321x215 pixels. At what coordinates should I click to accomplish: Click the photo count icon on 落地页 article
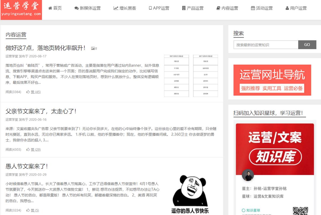coord(92,48)
